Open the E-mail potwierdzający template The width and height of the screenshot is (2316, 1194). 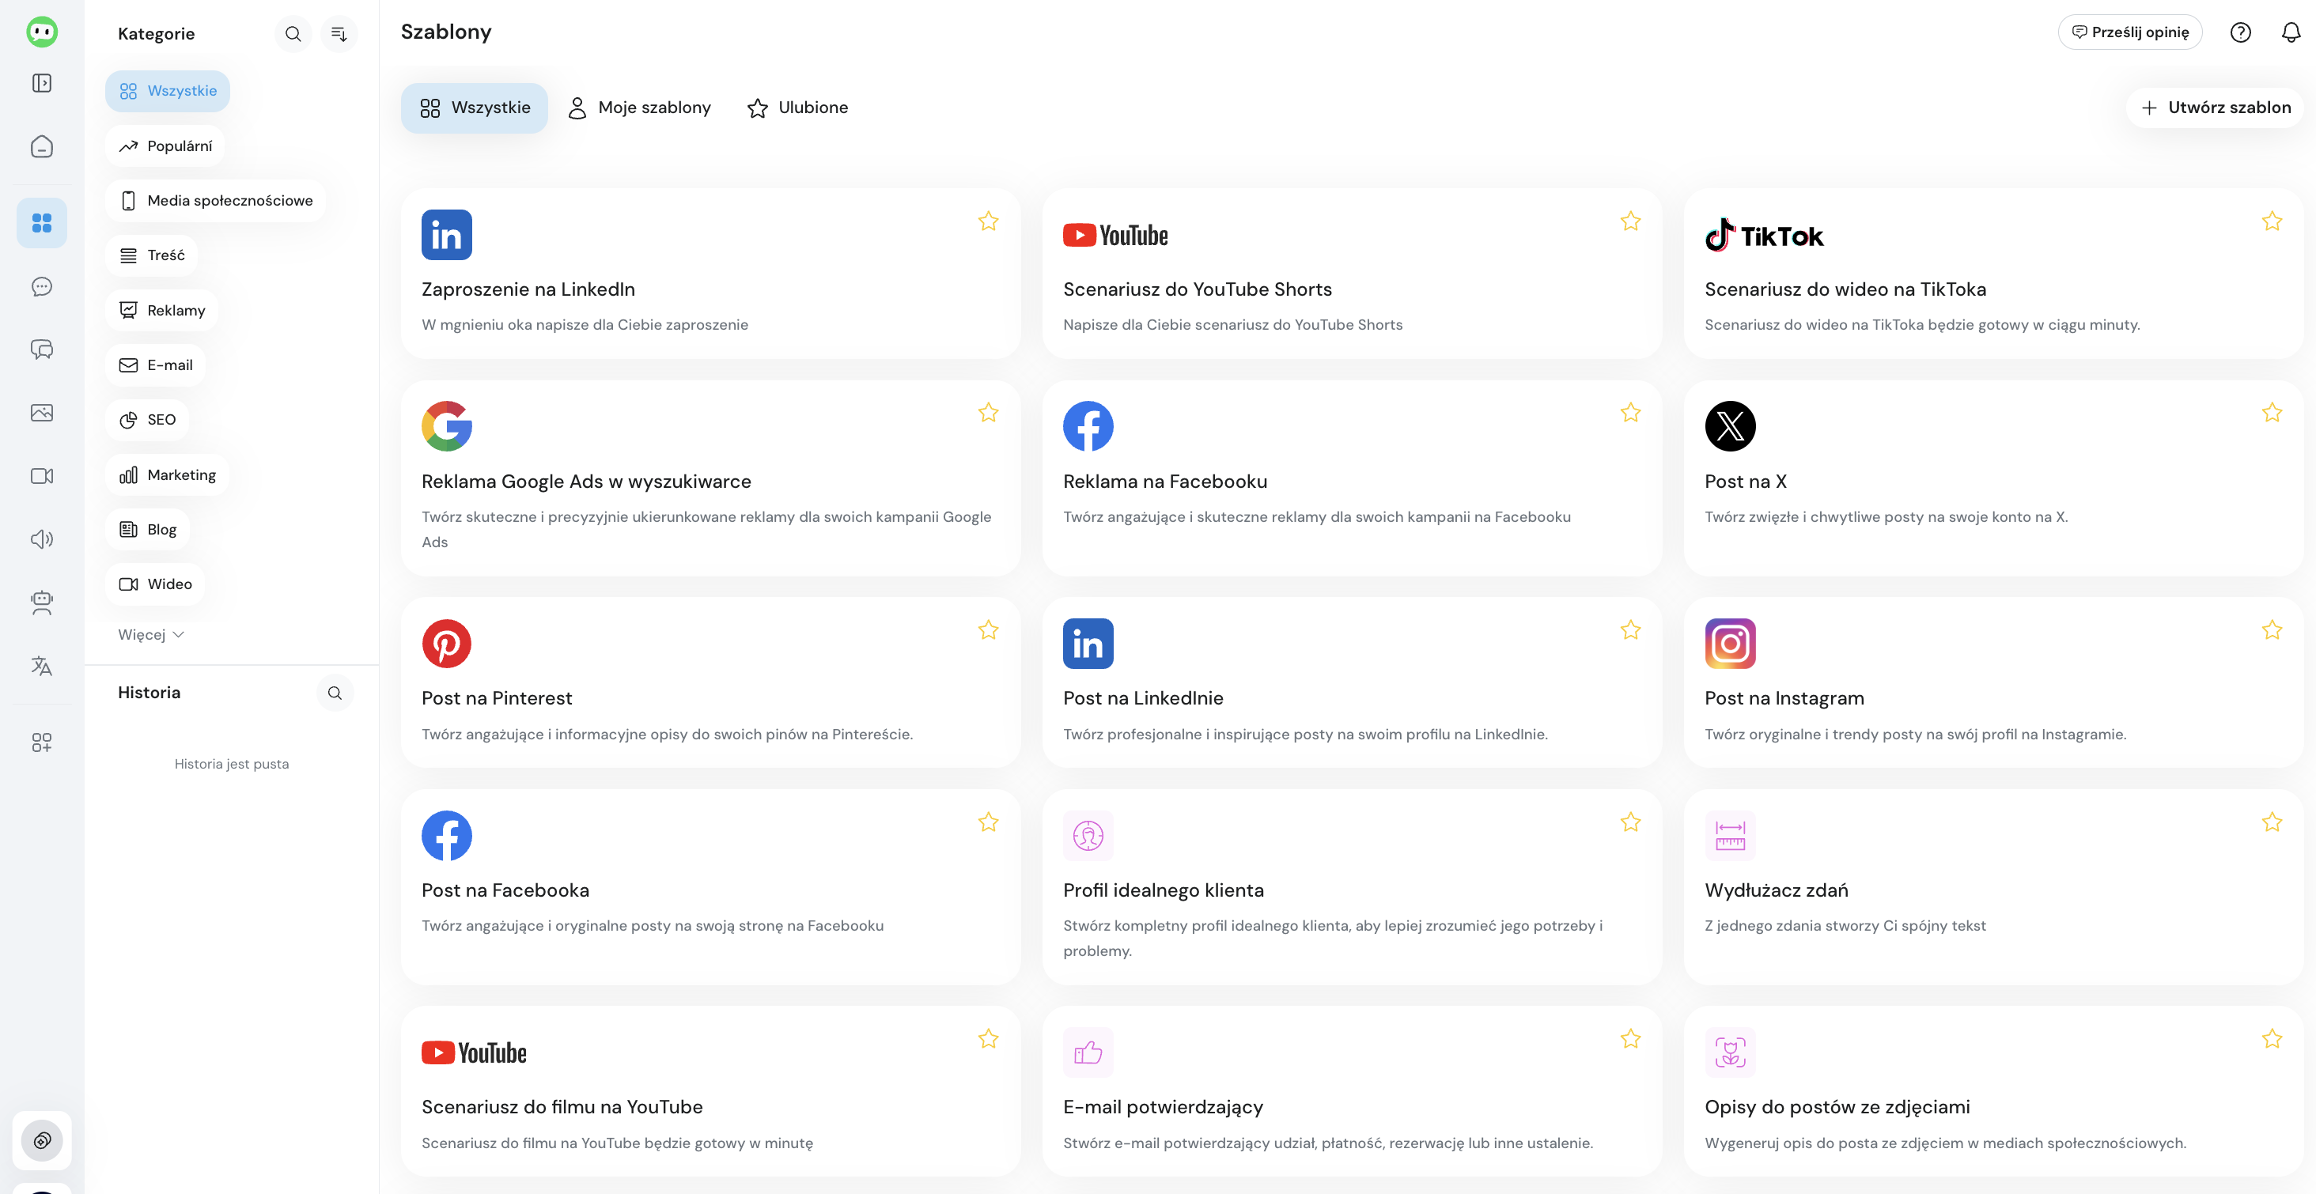click(1353, 1091)
